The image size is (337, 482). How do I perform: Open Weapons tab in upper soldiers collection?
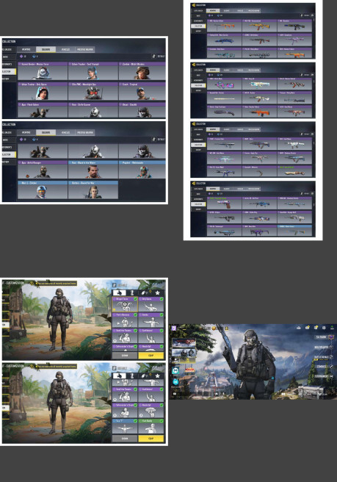click(26, 49)
